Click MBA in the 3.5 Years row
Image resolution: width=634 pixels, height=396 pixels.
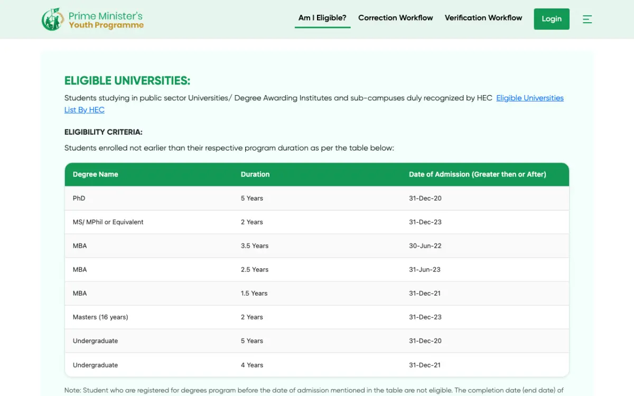(80, 246)
